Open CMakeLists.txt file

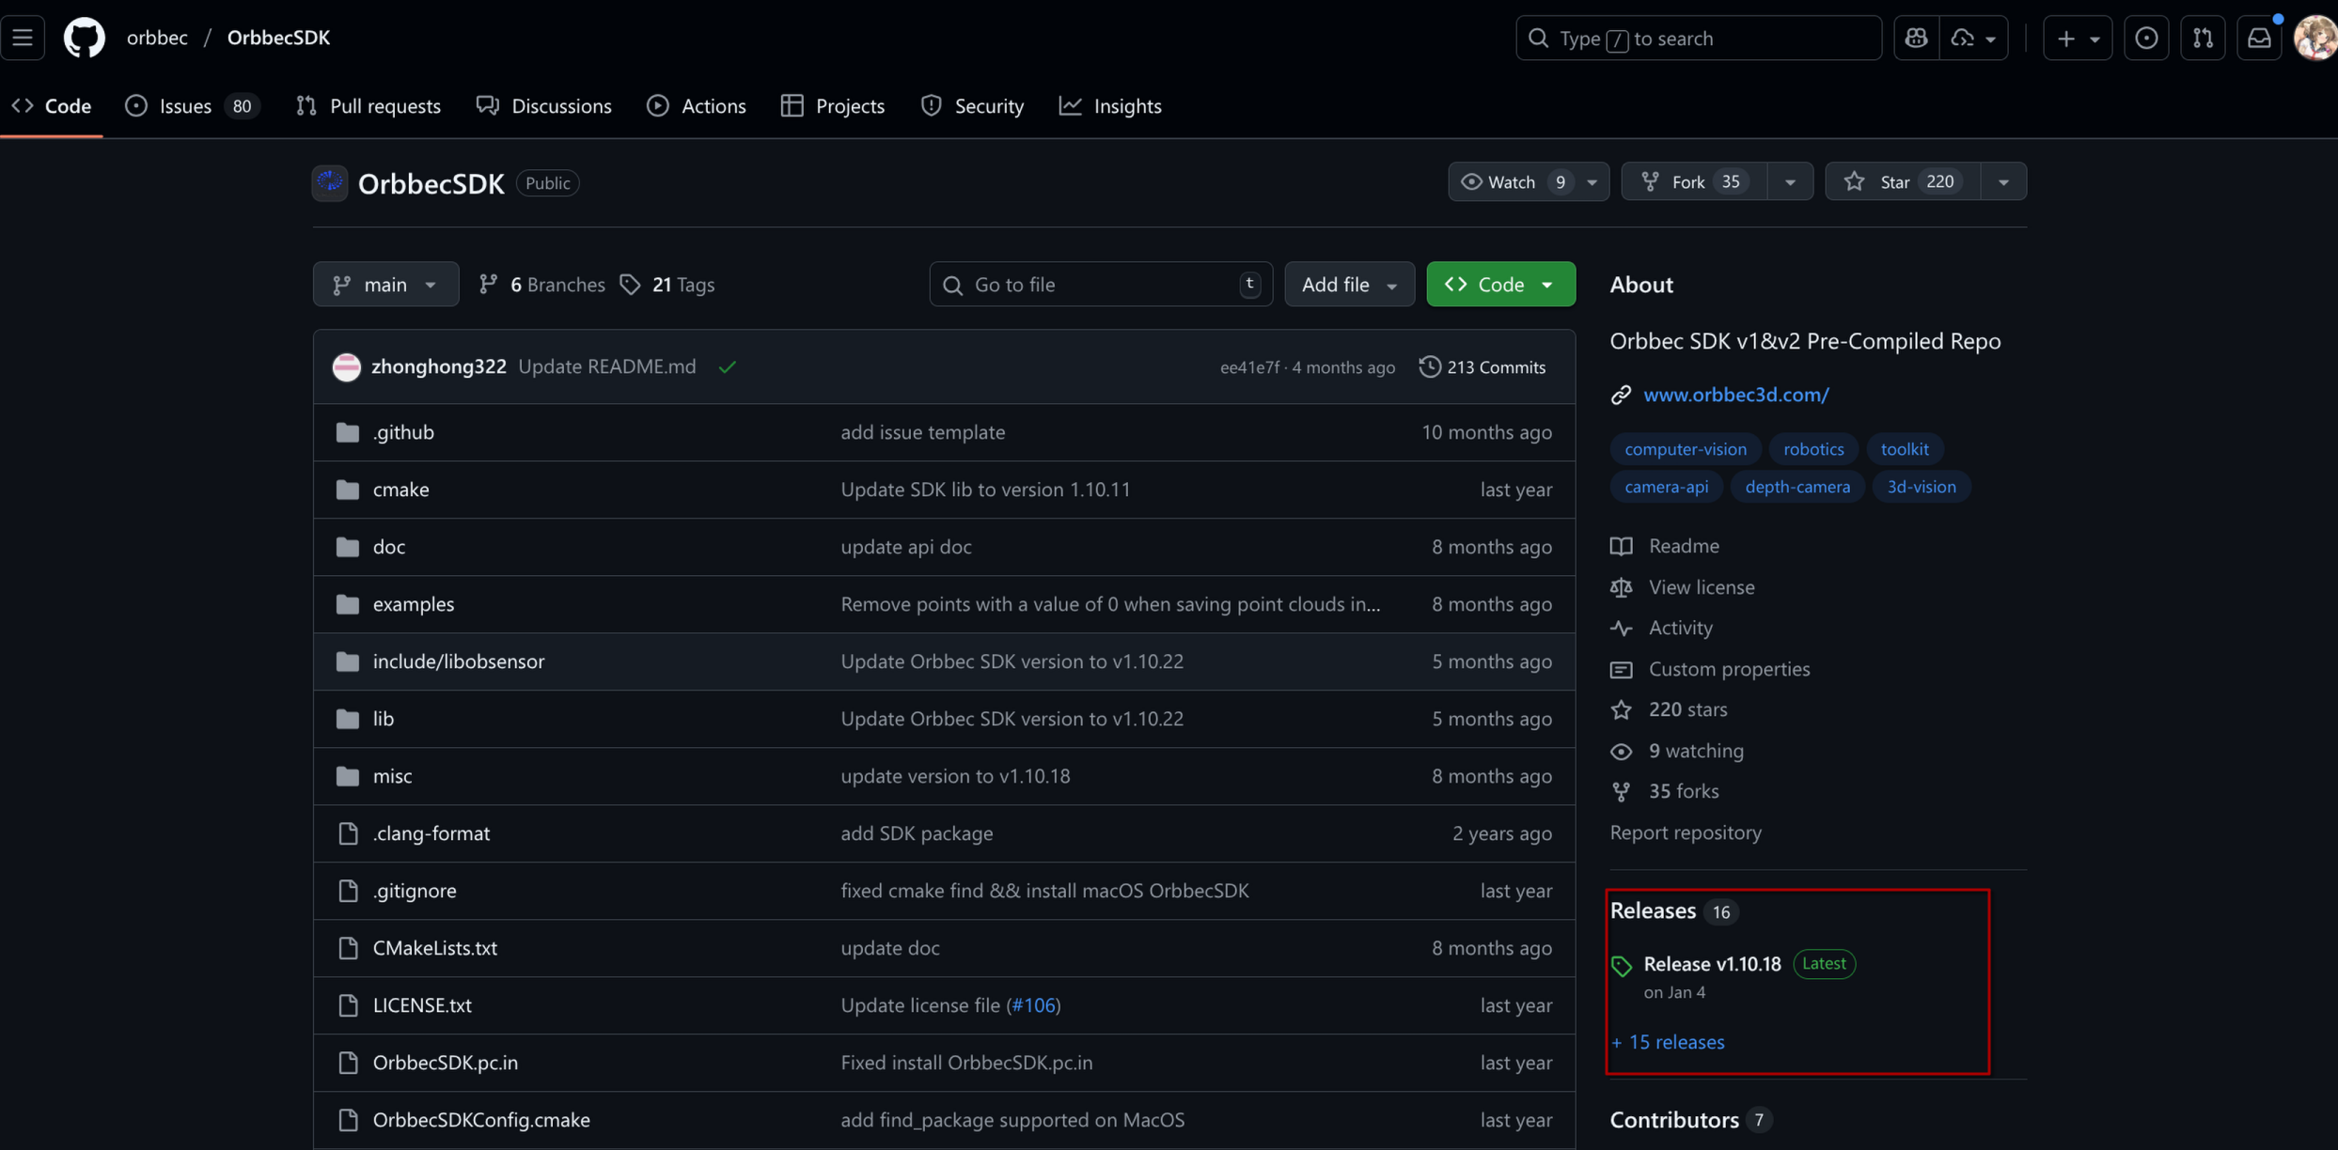point(435,948)
